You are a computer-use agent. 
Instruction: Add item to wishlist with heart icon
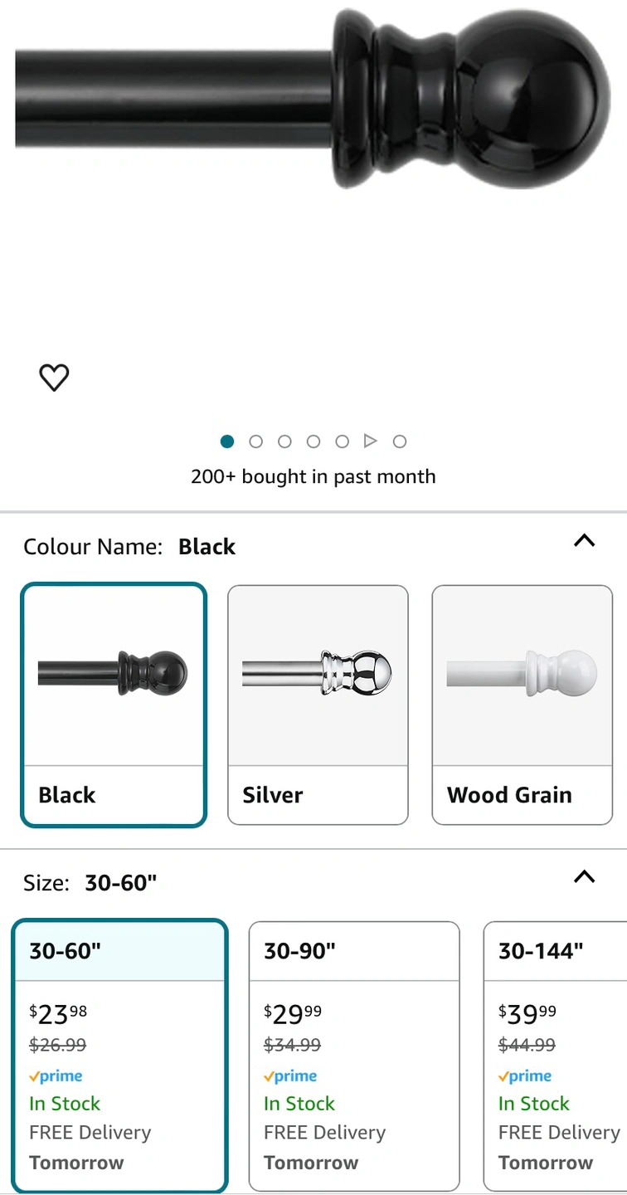point(55,378)
